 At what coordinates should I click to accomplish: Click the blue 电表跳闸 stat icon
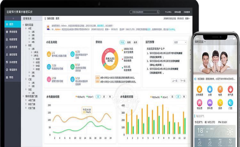[49, 67]
